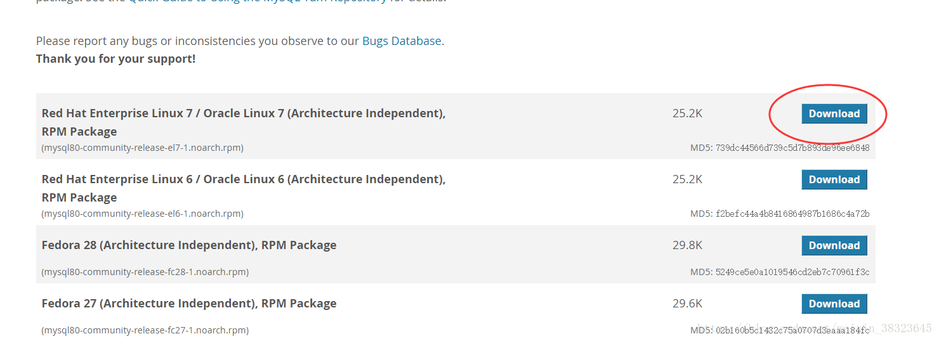Click the mysql80-community-release-el7-1.noarch.rpm filename

pos(143,148)
